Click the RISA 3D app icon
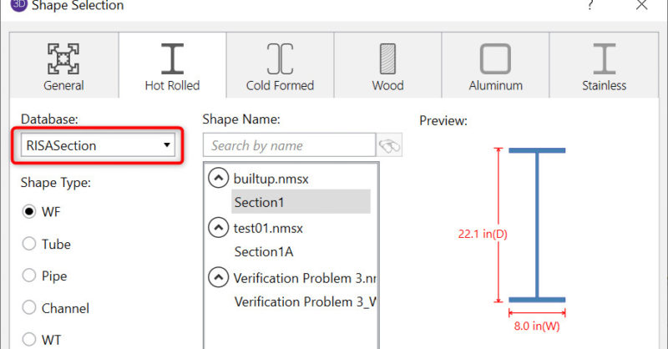Viewport: 668px width, 349px height. click(x=17, y=6)
